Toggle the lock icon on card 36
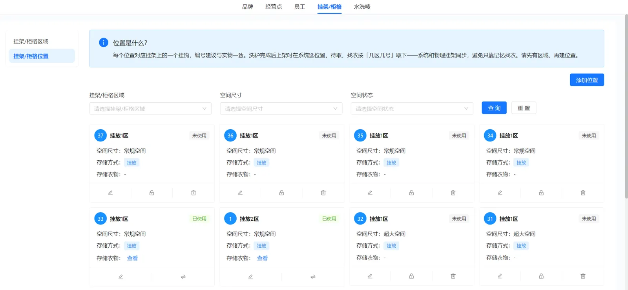Screen dimensions: 628x290 (282, 193)
